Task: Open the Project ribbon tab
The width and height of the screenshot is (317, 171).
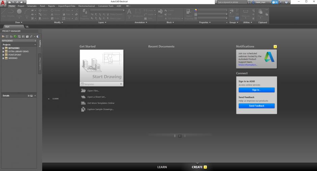Action: point(21,6)
